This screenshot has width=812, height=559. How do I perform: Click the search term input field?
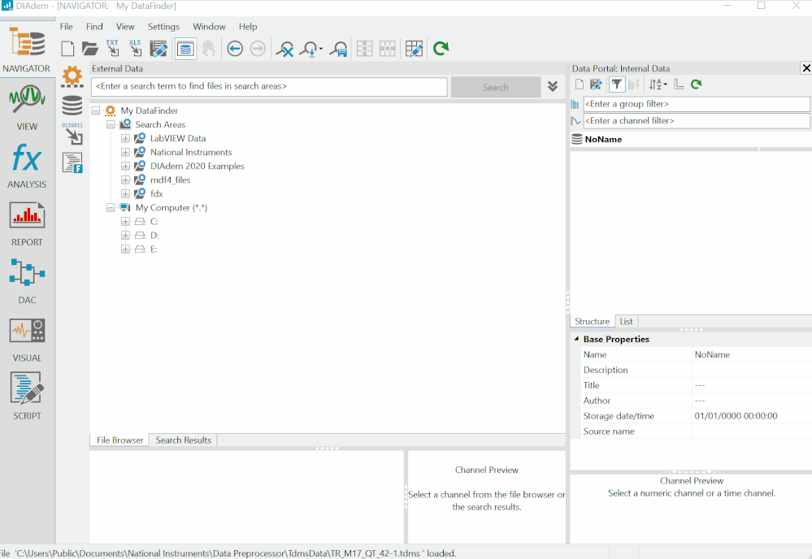(x=269, y=86)
